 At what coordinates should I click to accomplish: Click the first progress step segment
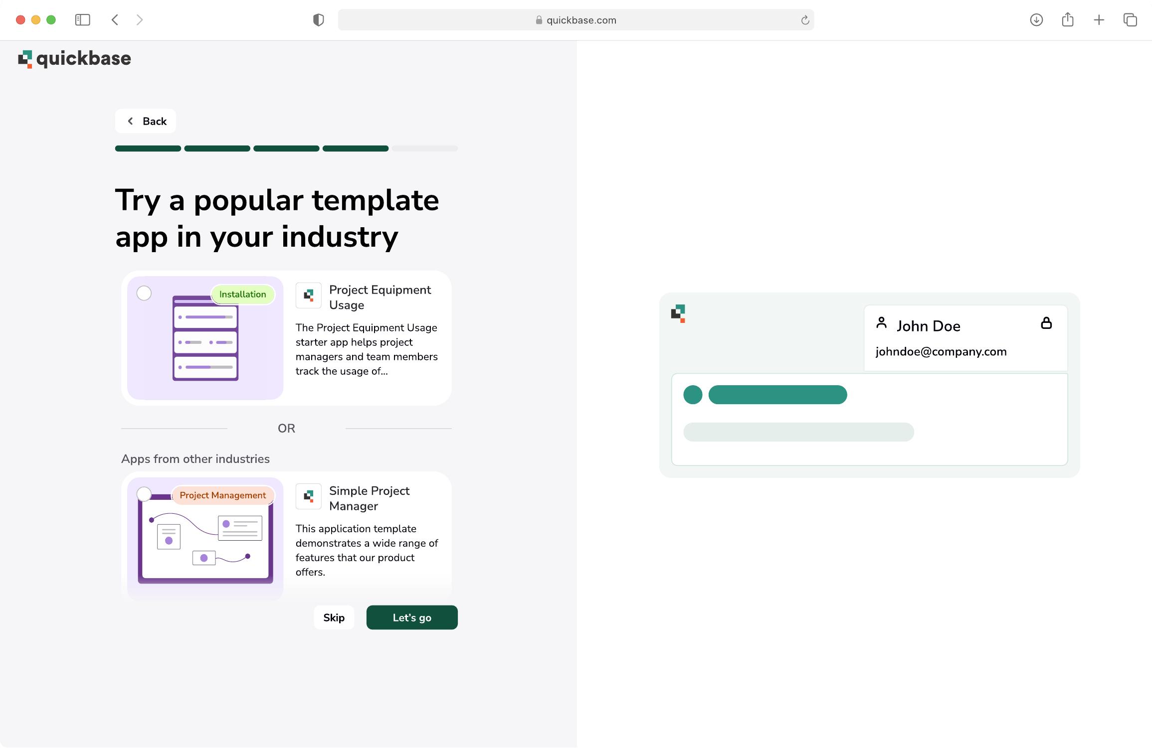click(x=148, y=149)
